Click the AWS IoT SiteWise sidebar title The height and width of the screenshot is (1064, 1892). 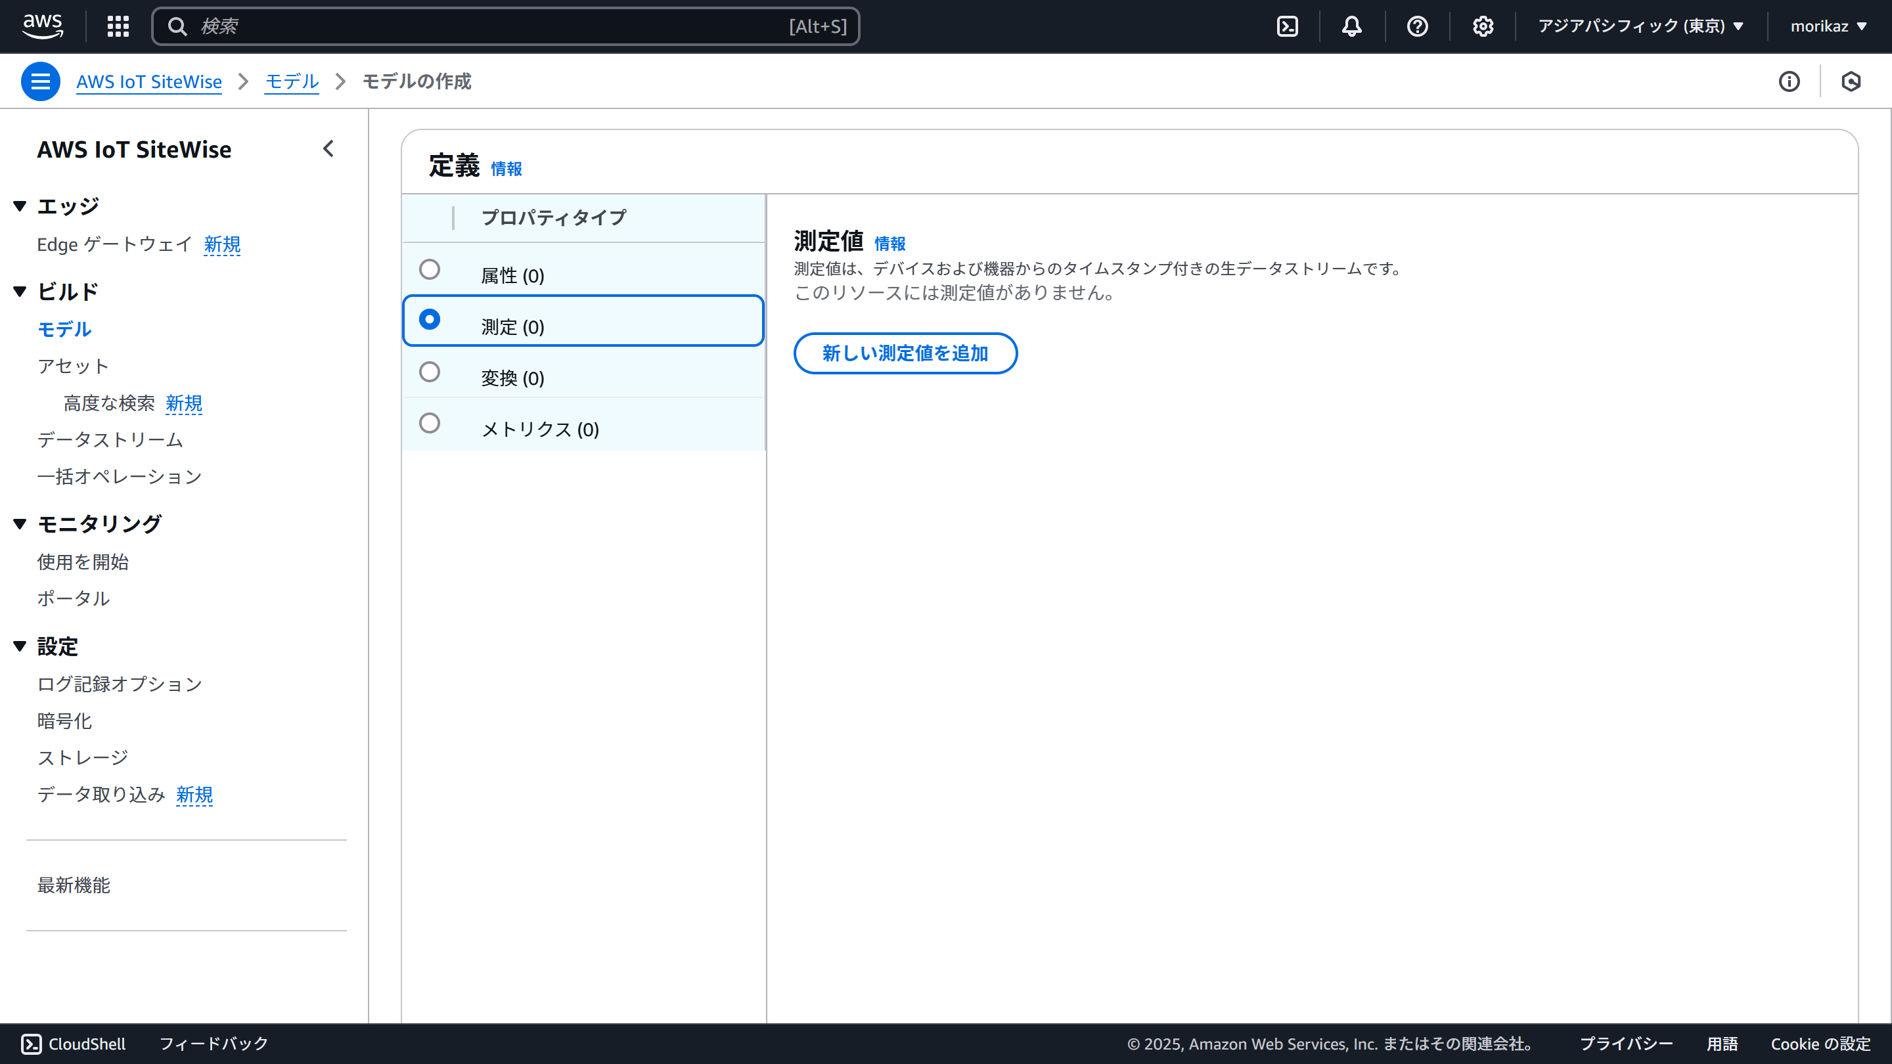[x=135, y=149]
